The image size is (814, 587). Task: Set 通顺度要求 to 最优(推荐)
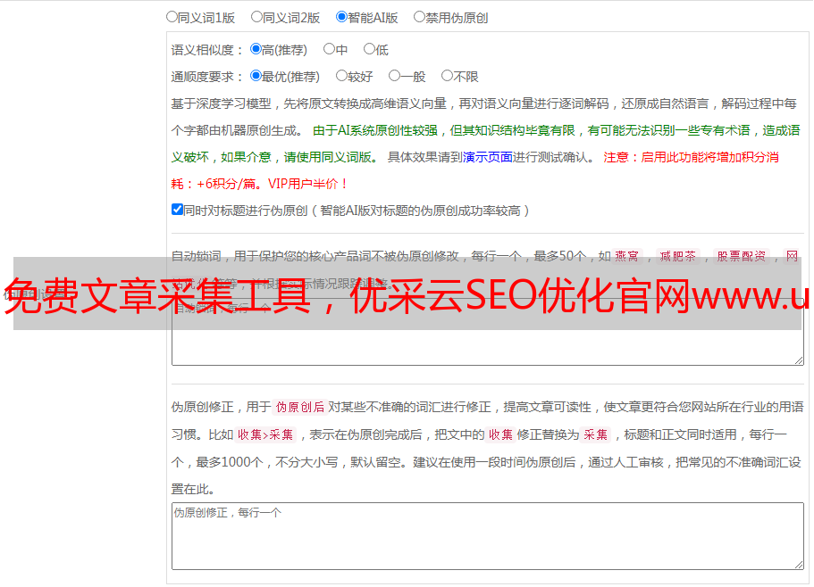point(256,76)
